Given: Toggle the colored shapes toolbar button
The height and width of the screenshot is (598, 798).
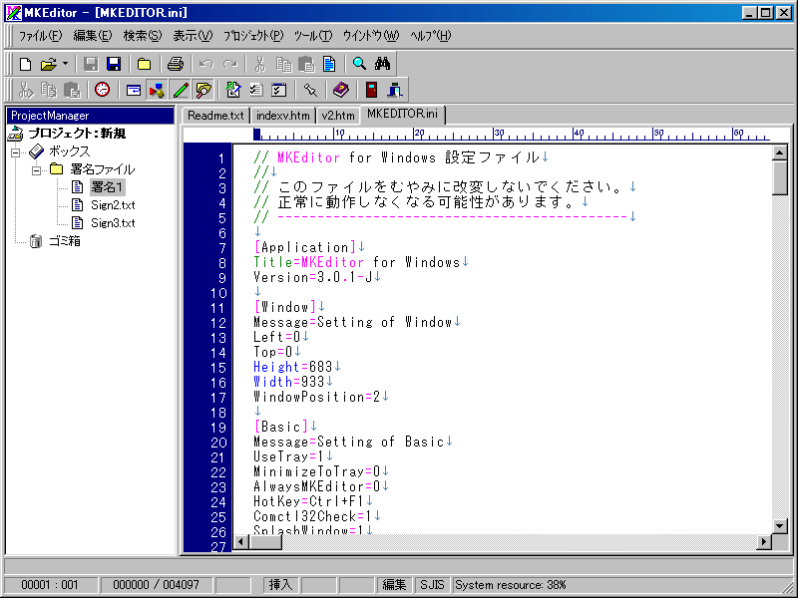Looking at the screenshot, I should 157,91.
